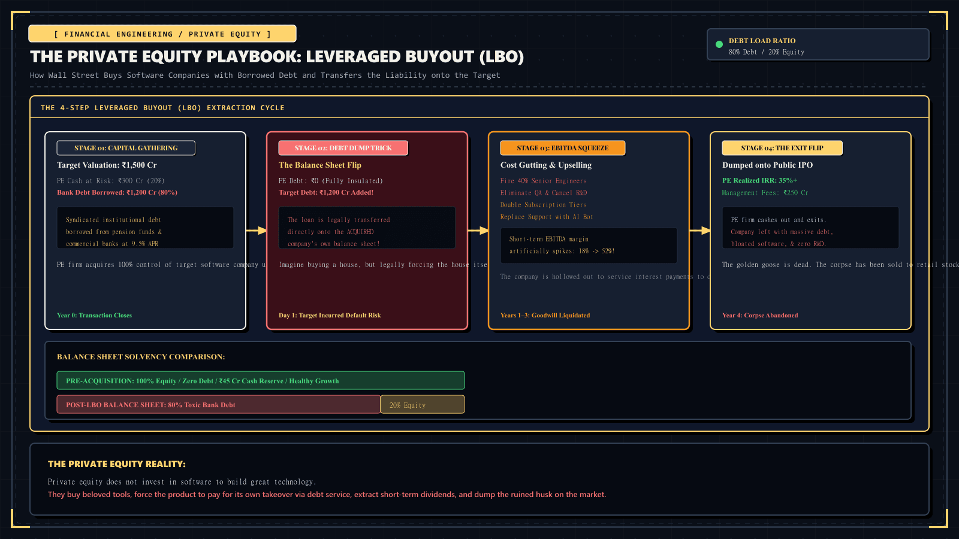Click the arrow between Stage 03 and Stage 04
959x539 pixels.
point(700,231)
